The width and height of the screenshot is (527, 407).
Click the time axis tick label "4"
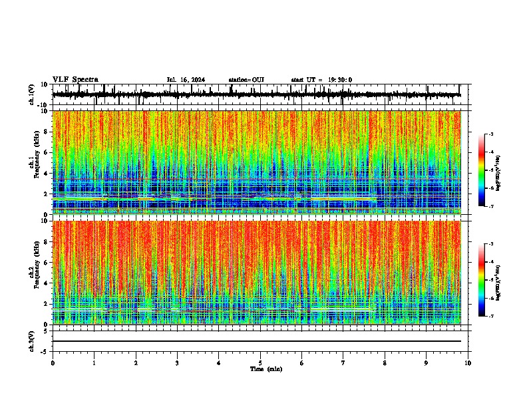point(219,363)
